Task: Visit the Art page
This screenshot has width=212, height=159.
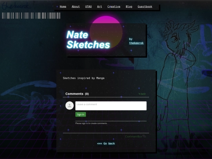Action: click(x=99, y=7)
